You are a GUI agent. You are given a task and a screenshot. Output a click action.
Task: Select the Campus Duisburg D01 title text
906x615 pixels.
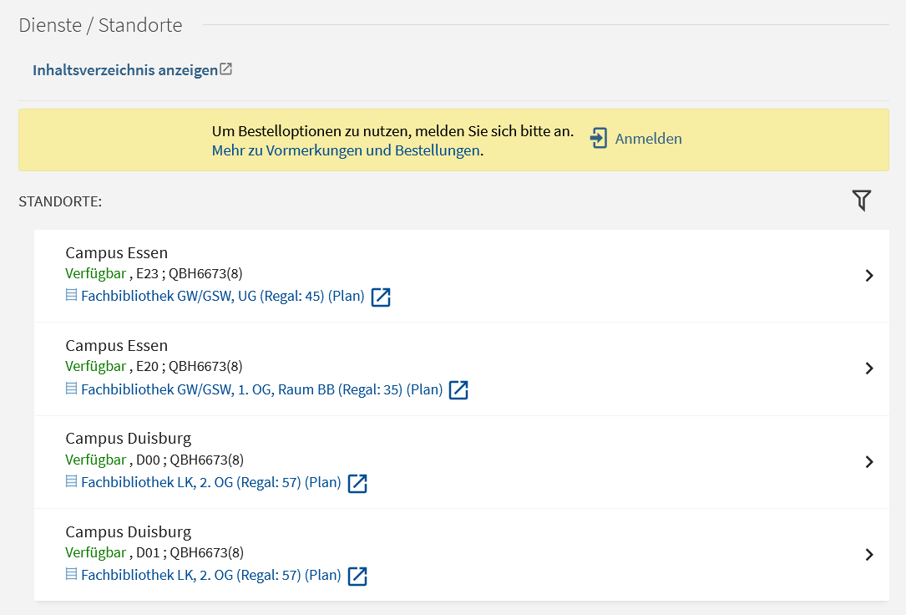(x=128, y=532)
